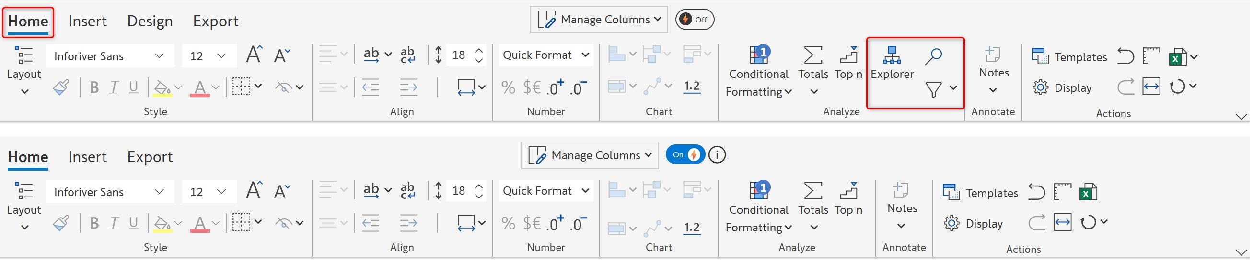Viewport: 1253px width, 262px height.
Task: Turn off the blue On switch
Action: 685,155
